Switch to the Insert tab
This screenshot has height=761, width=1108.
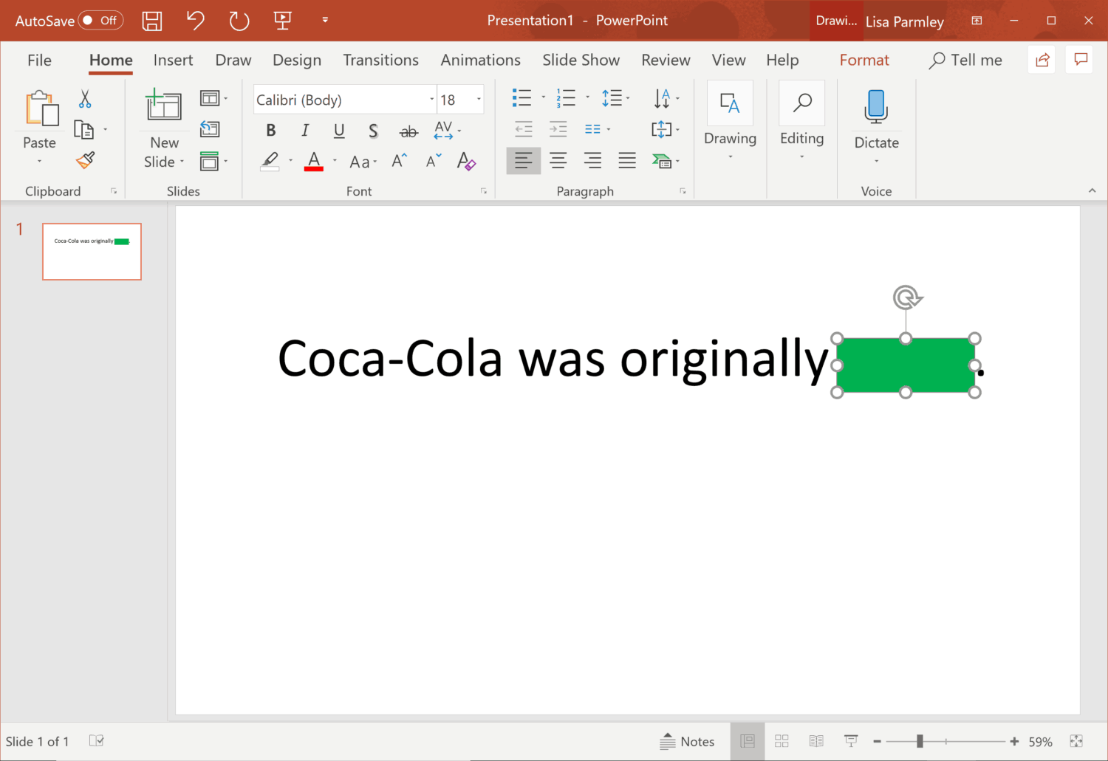tap(173, 61)
